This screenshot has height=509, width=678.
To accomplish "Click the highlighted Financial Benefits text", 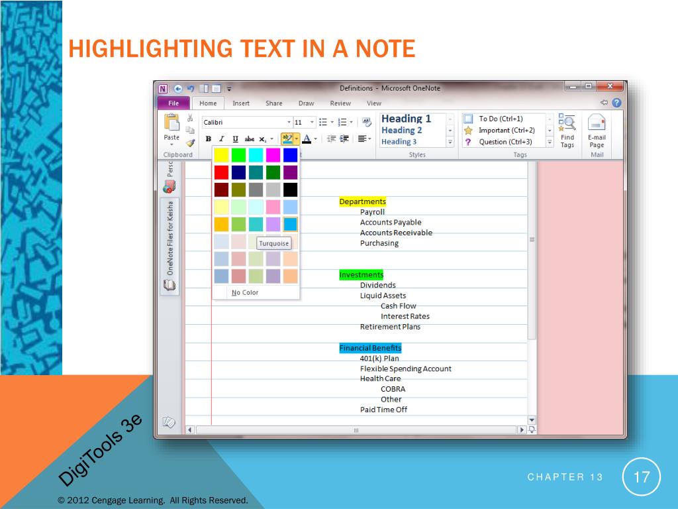I will point(370,348).
